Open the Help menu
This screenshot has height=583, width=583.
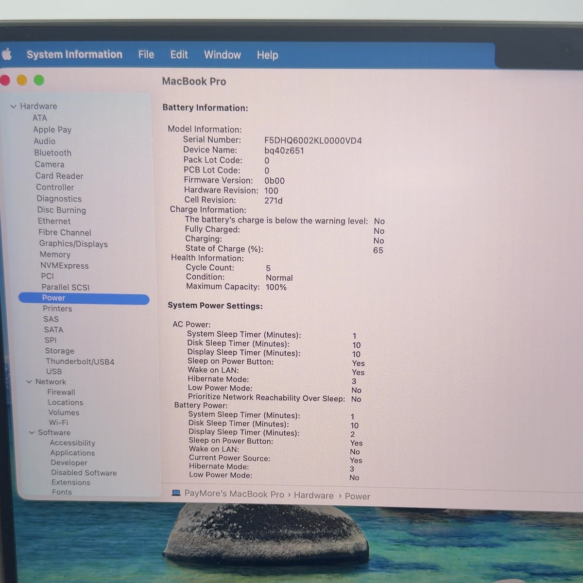tap(267, 55)
